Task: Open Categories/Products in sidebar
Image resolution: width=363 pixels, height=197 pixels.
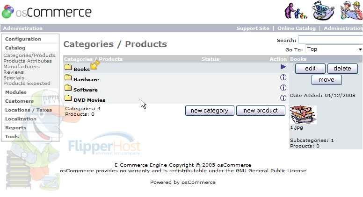Action: (29, 56)
